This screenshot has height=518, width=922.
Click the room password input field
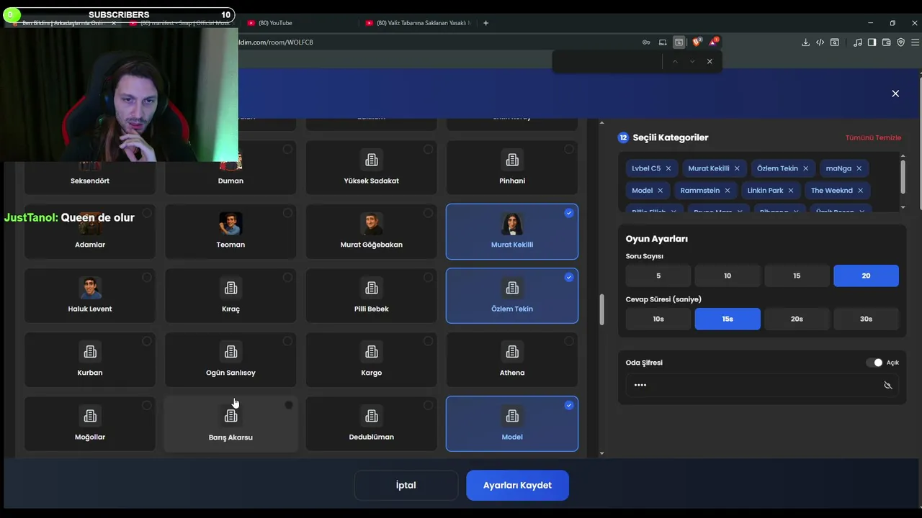pos(761,385)
